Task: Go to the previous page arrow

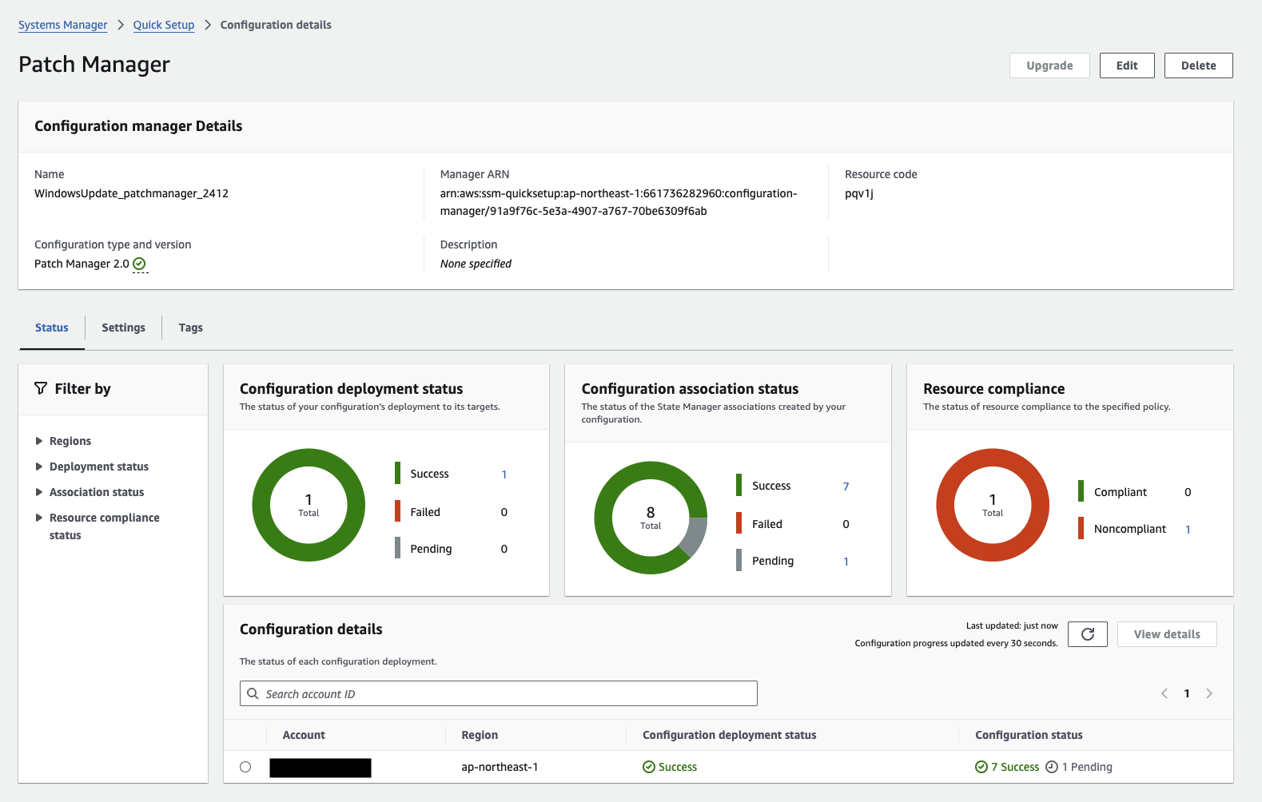Action: tap(1164, 693)
